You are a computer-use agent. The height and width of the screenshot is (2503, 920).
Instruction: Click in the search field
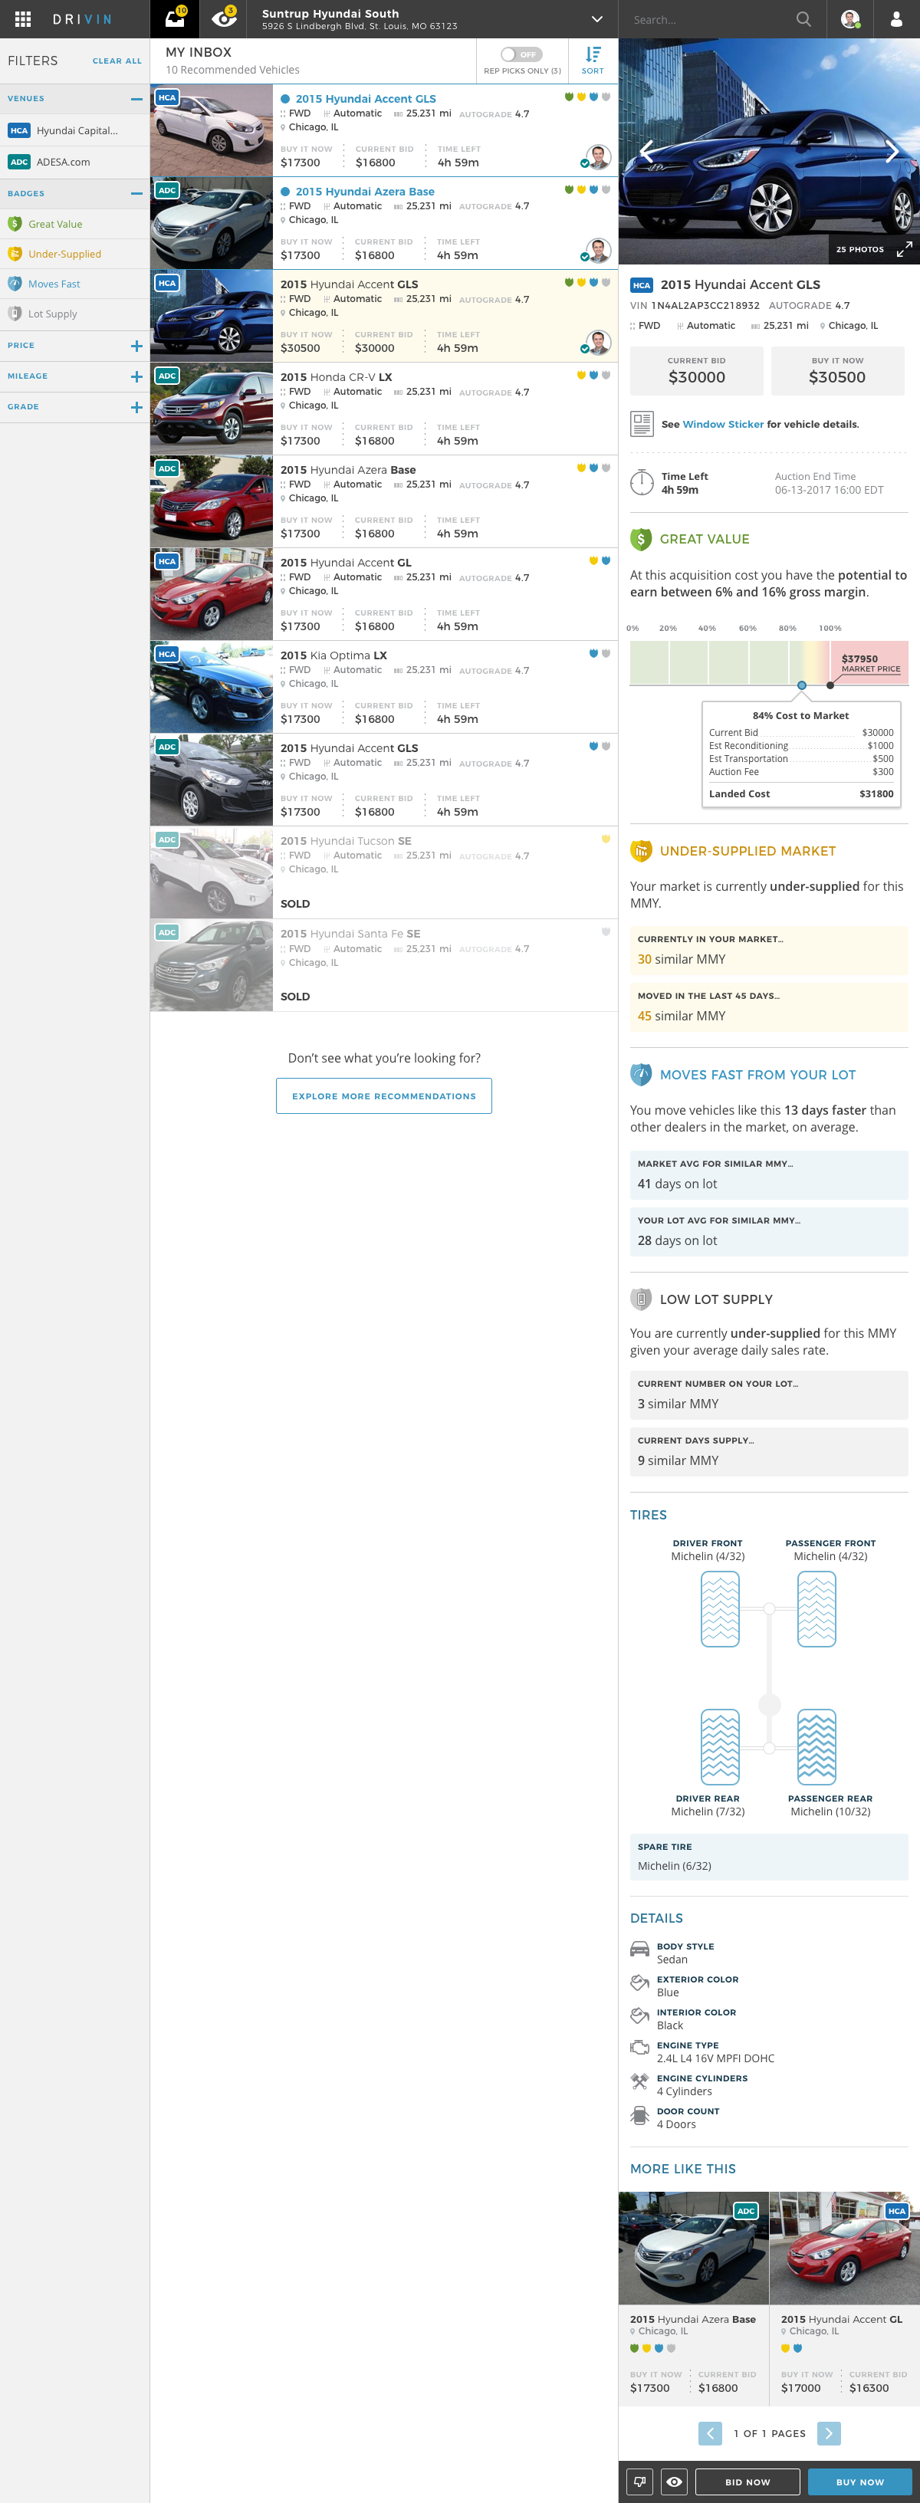click(x=709, y=19)
